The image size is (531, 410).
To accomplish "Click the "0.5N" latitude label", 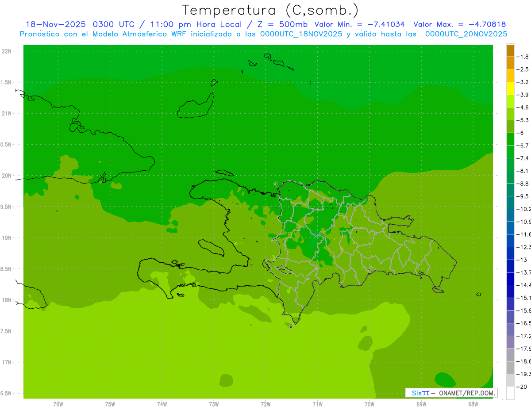I will point(6,145).
